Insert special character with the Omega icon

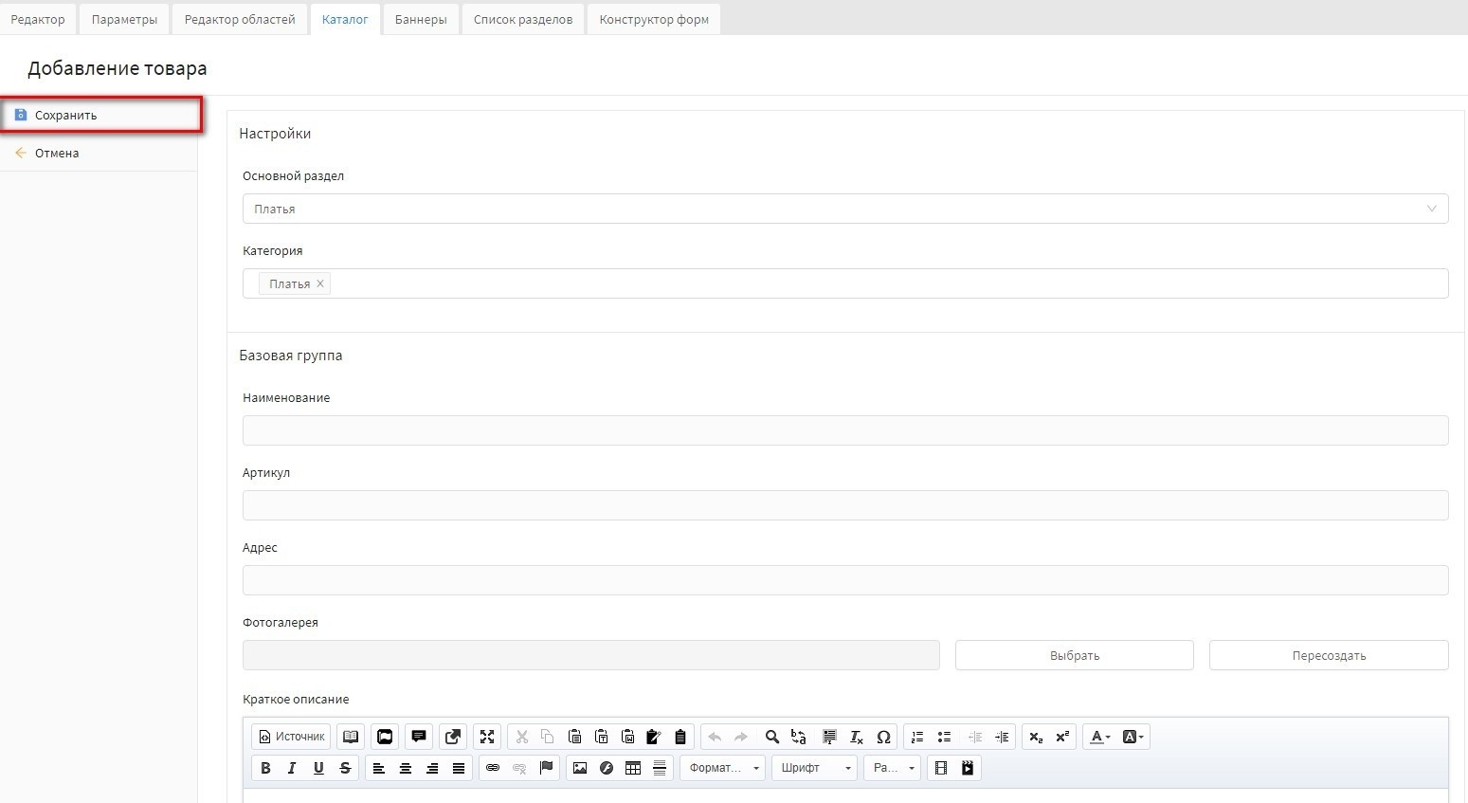(883, 737)
